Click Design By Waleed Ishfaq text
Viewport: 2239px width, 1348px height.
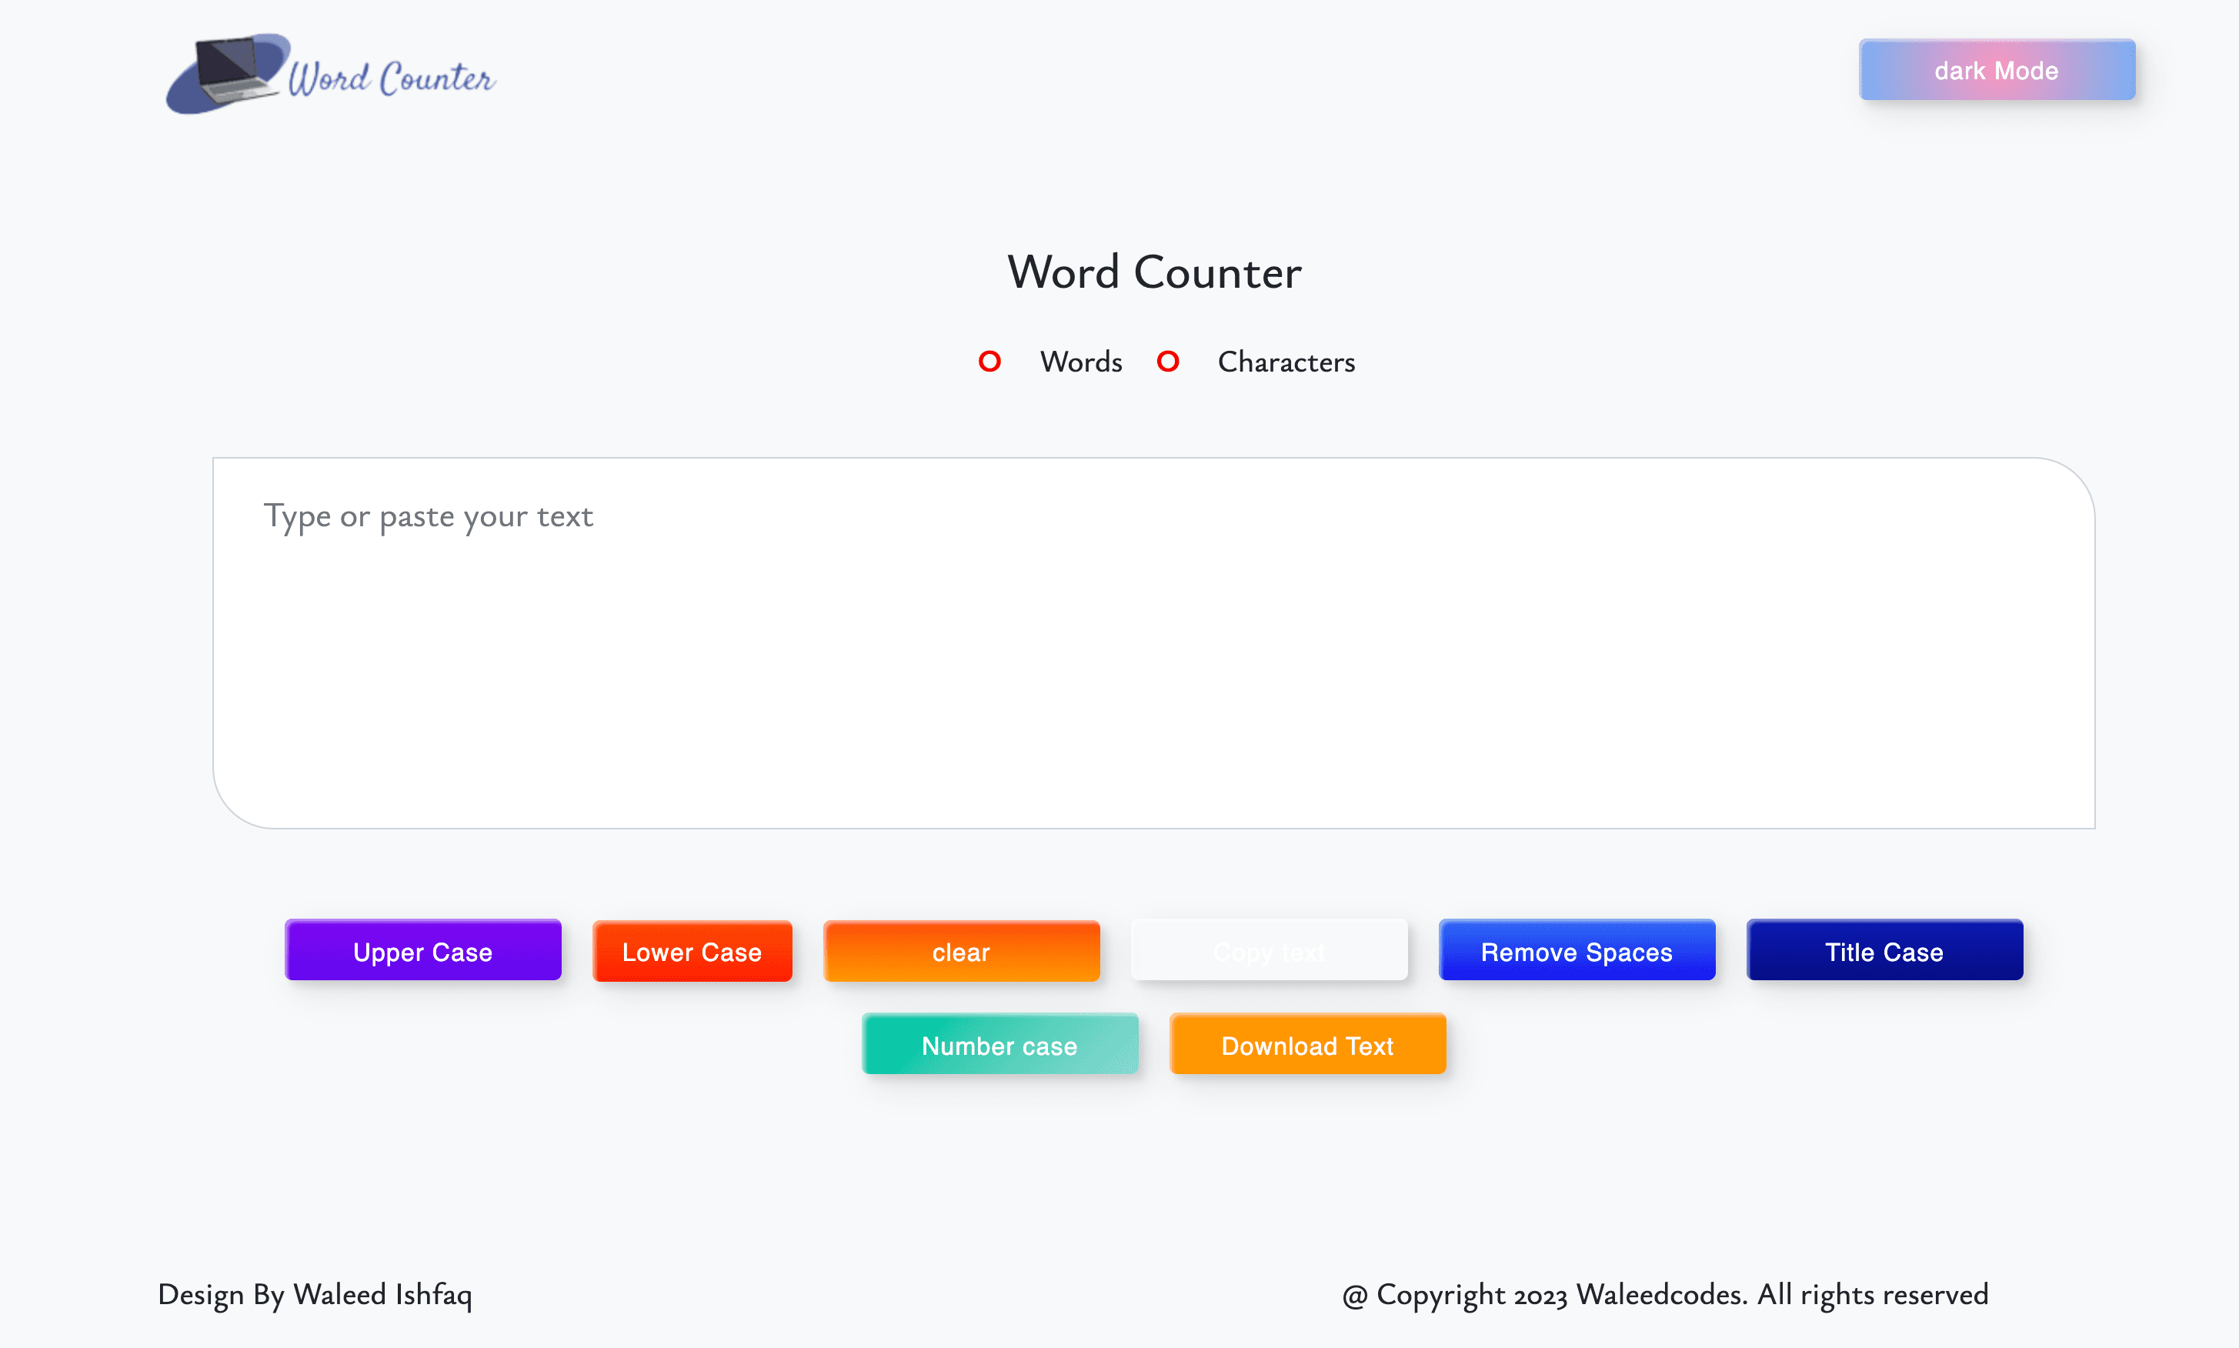[315, 1294]
